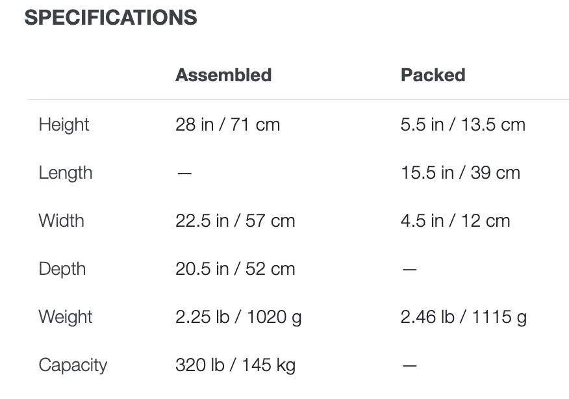Click the dash in packed Capacity cell

pos(410,365)
